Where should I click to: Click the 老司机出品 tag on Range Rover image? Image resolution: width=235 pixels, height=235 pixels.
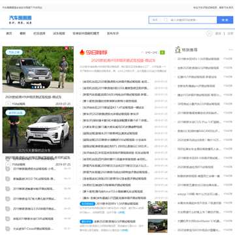pos(16,113)
